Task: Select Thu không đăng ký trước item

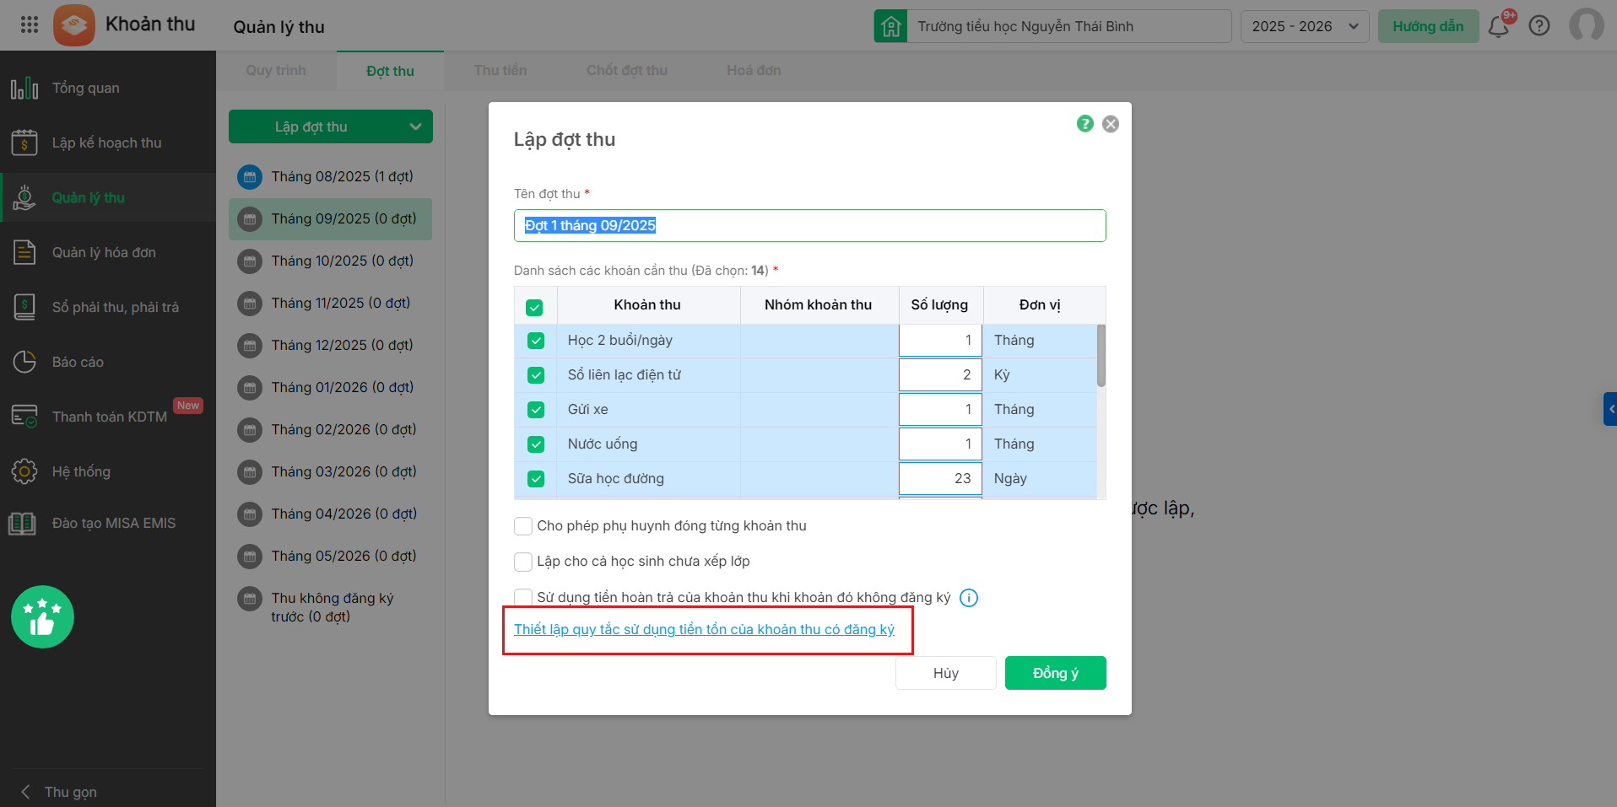Action: (331, 607)
